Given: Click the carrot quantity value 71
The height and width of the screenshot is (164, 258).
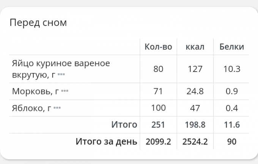Looking at the screenshot, I should [x=158, y=91].
